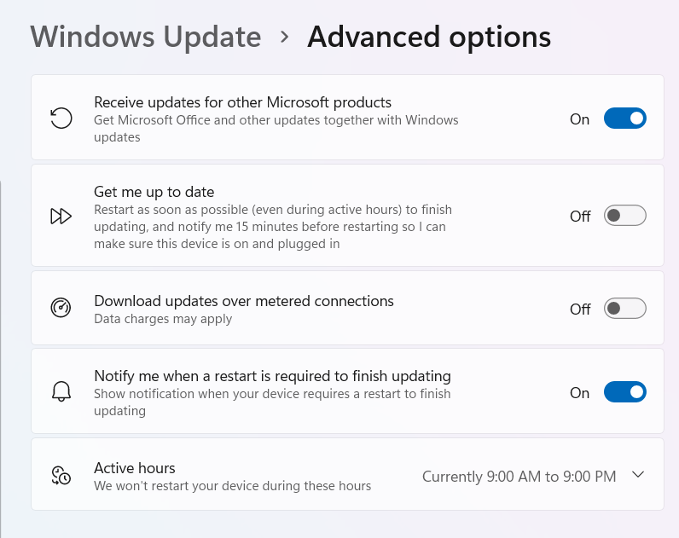Click the breadcrumb chevron after Windows Update
The height and width of the screenshot is (538, 679).
tap(285, 37)
